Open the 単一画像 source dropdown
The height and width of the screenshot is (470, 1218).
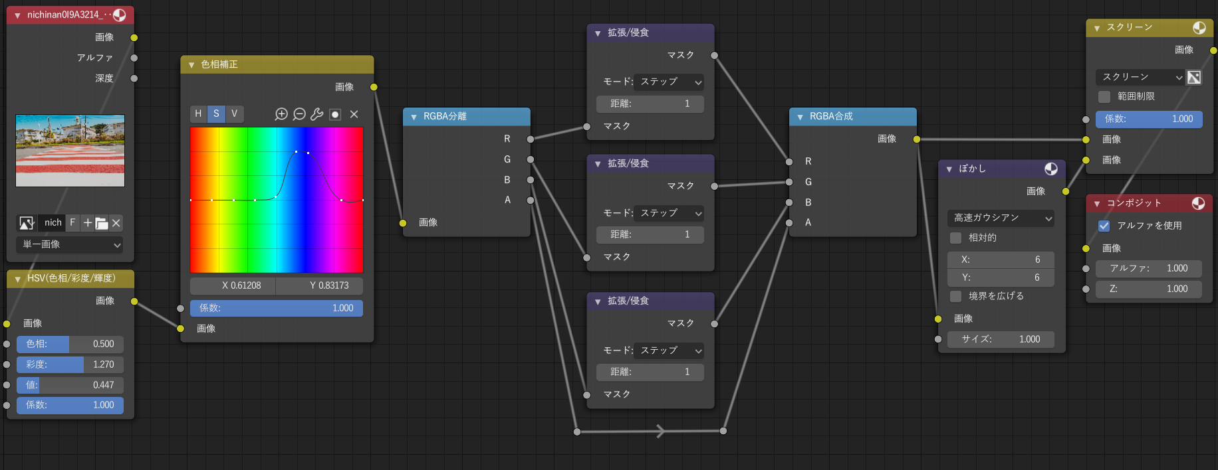coord(70,244)
